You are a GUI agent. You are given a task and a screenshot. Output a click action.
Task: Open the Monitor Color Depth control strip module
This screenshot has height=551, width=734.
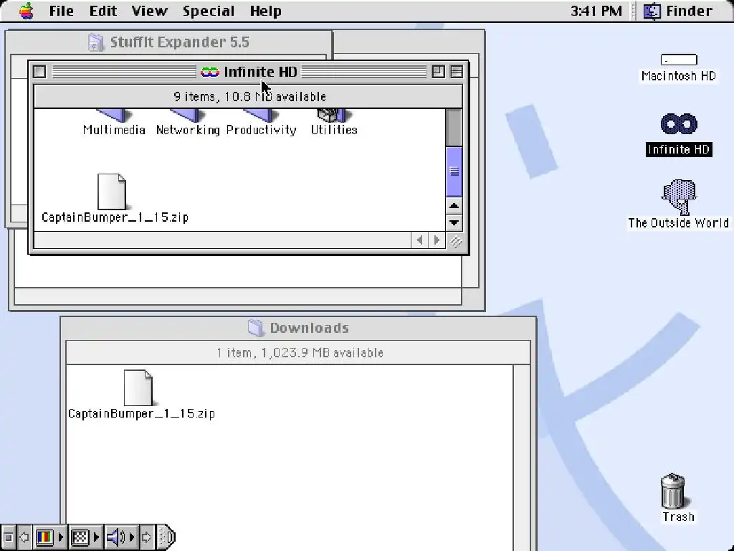[x=44, y=537]
